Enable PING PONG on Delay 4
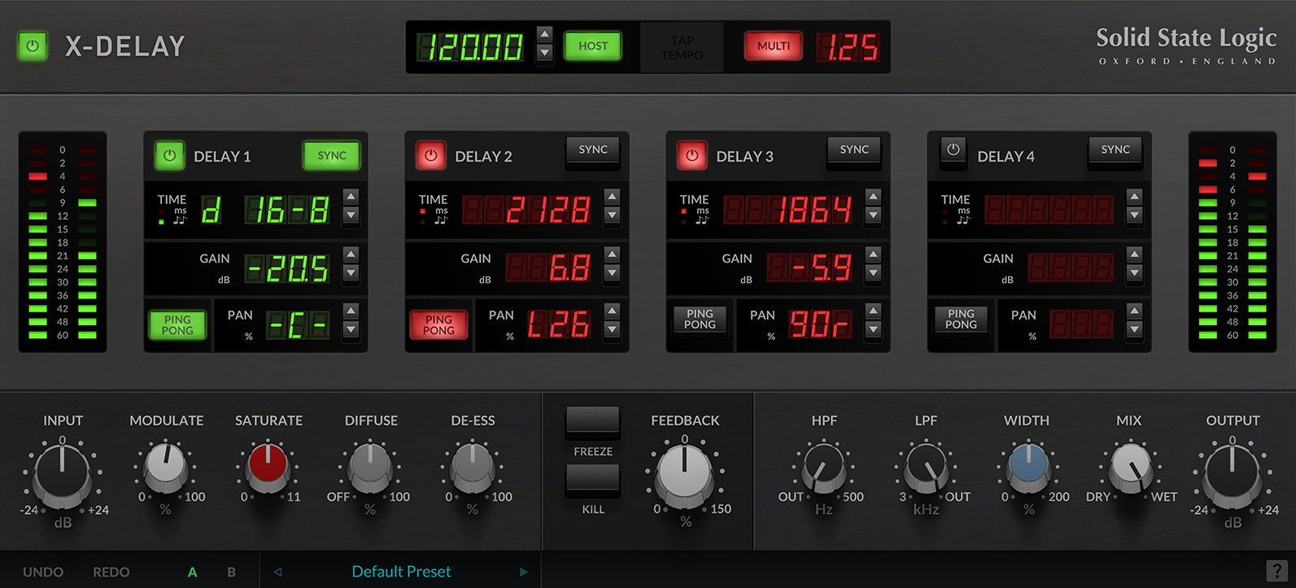 pyautogui.click(x=961, y=320)
